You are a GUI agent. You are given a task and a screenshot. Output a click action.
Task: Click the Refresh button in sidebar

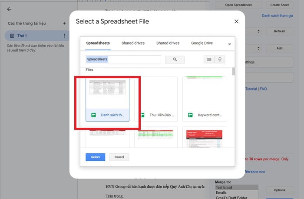pyautogui.click(x=279, y=31)
